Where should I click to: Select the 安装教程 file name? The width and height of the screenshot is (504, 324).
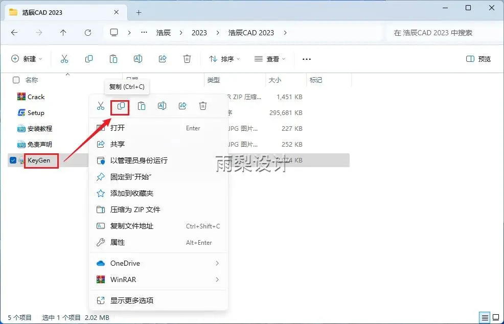coord(40,129)
